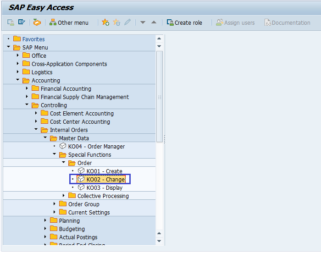Click the KO03 transaction cube icon
This screenshot has height=253, width=321.
point(81,187)
